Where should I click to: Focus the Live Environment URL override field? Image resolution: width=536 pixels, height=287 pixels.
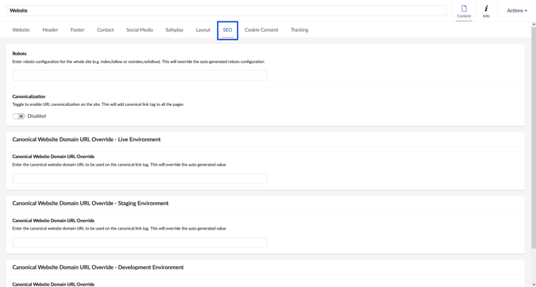click(140, 178)
